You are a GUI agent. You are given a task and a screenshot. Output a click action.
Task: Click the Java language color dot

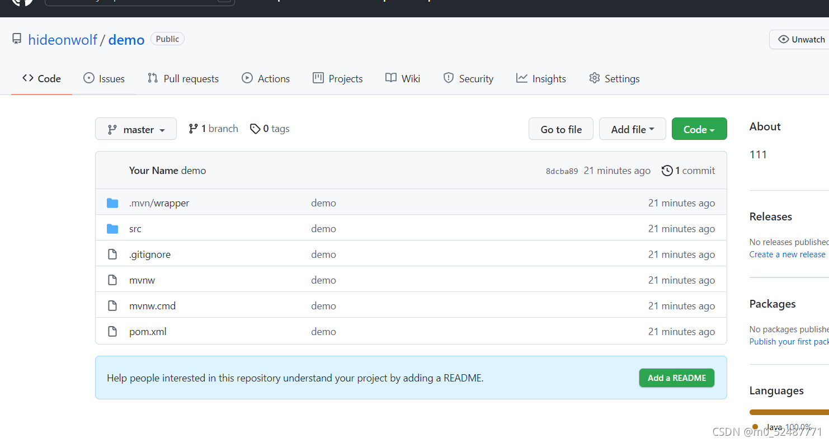pyautogui.click(x=755, y=427)
